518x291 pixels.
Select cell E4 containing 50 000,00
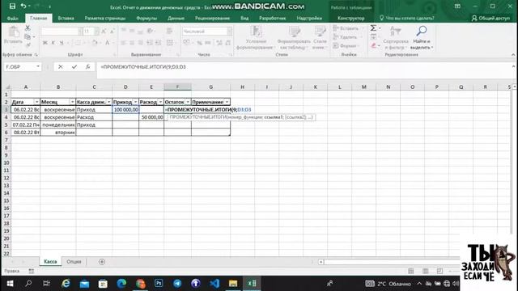pos(151,117)
